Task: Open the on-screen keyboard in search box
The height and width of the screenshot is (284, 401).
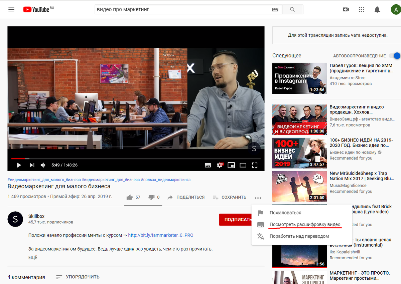Action: [275, 10]
